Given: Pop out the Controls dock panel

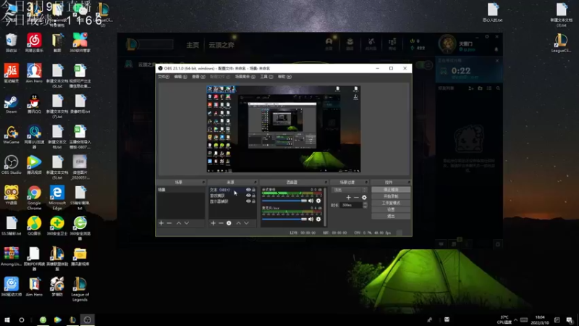Looking at the screenshot, I should click(409, 183).
